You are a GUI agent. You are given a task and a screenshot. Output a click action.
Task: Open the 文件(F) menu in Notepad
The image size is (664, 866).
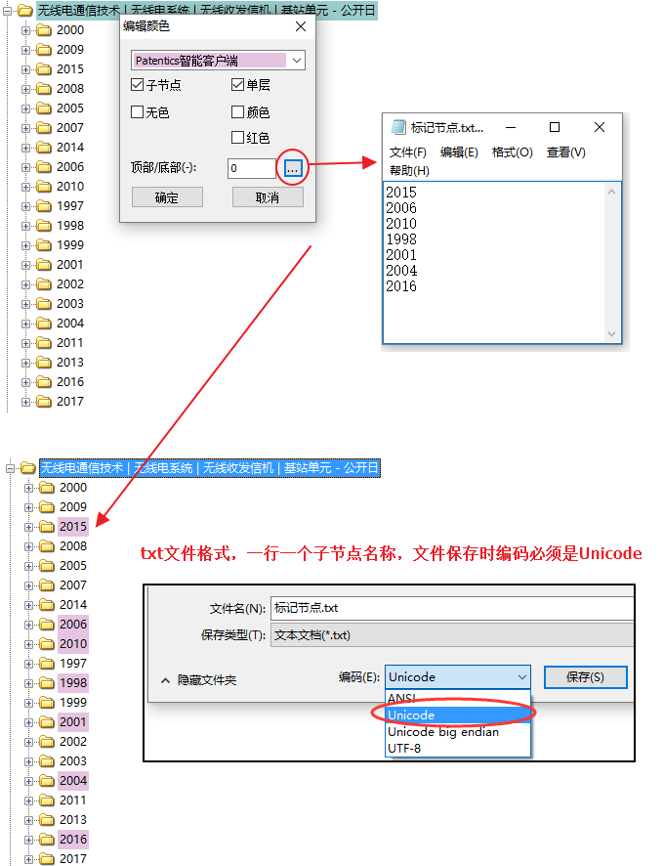[x=408, y=152]
